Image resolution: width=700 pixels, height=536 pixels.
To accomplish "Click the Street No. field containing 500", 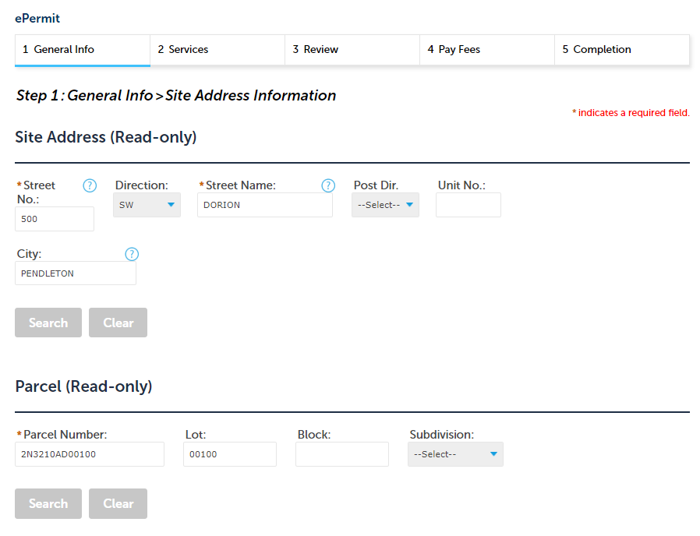I will click(55, 219).
